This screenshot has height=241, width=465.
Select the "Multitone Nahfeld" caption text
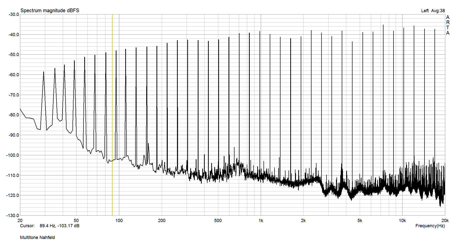point(37,238)
